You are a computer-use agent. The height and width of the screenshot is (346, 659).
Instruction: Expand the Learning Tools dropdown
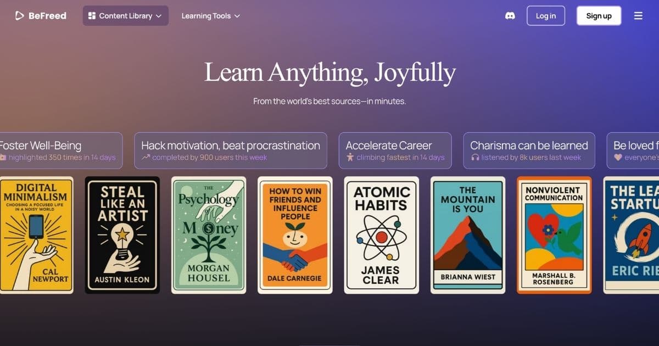211,16
